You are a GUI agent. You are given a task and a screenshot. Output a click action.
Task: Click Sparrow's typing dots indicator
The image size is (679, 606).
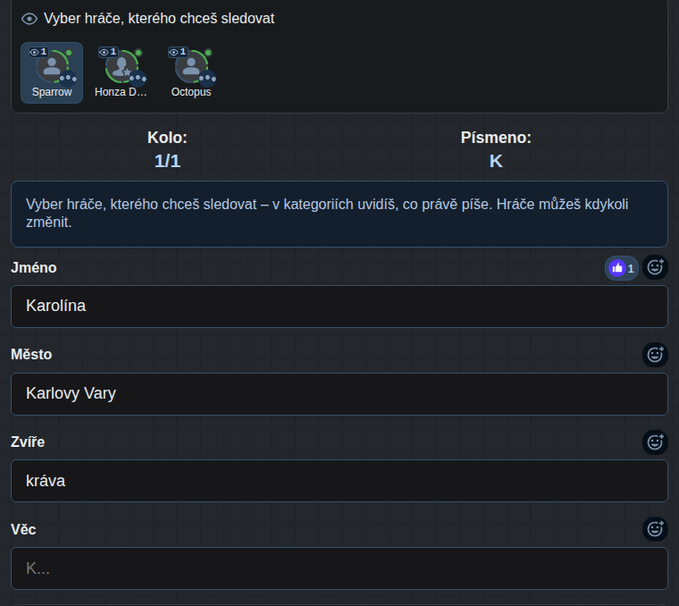[68, 79]
